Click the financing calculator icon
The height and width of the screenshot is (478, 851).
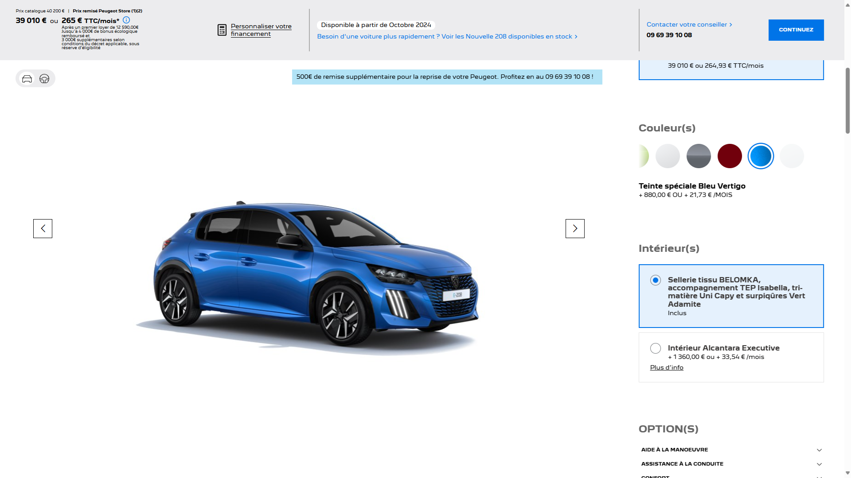coord(222,30)
